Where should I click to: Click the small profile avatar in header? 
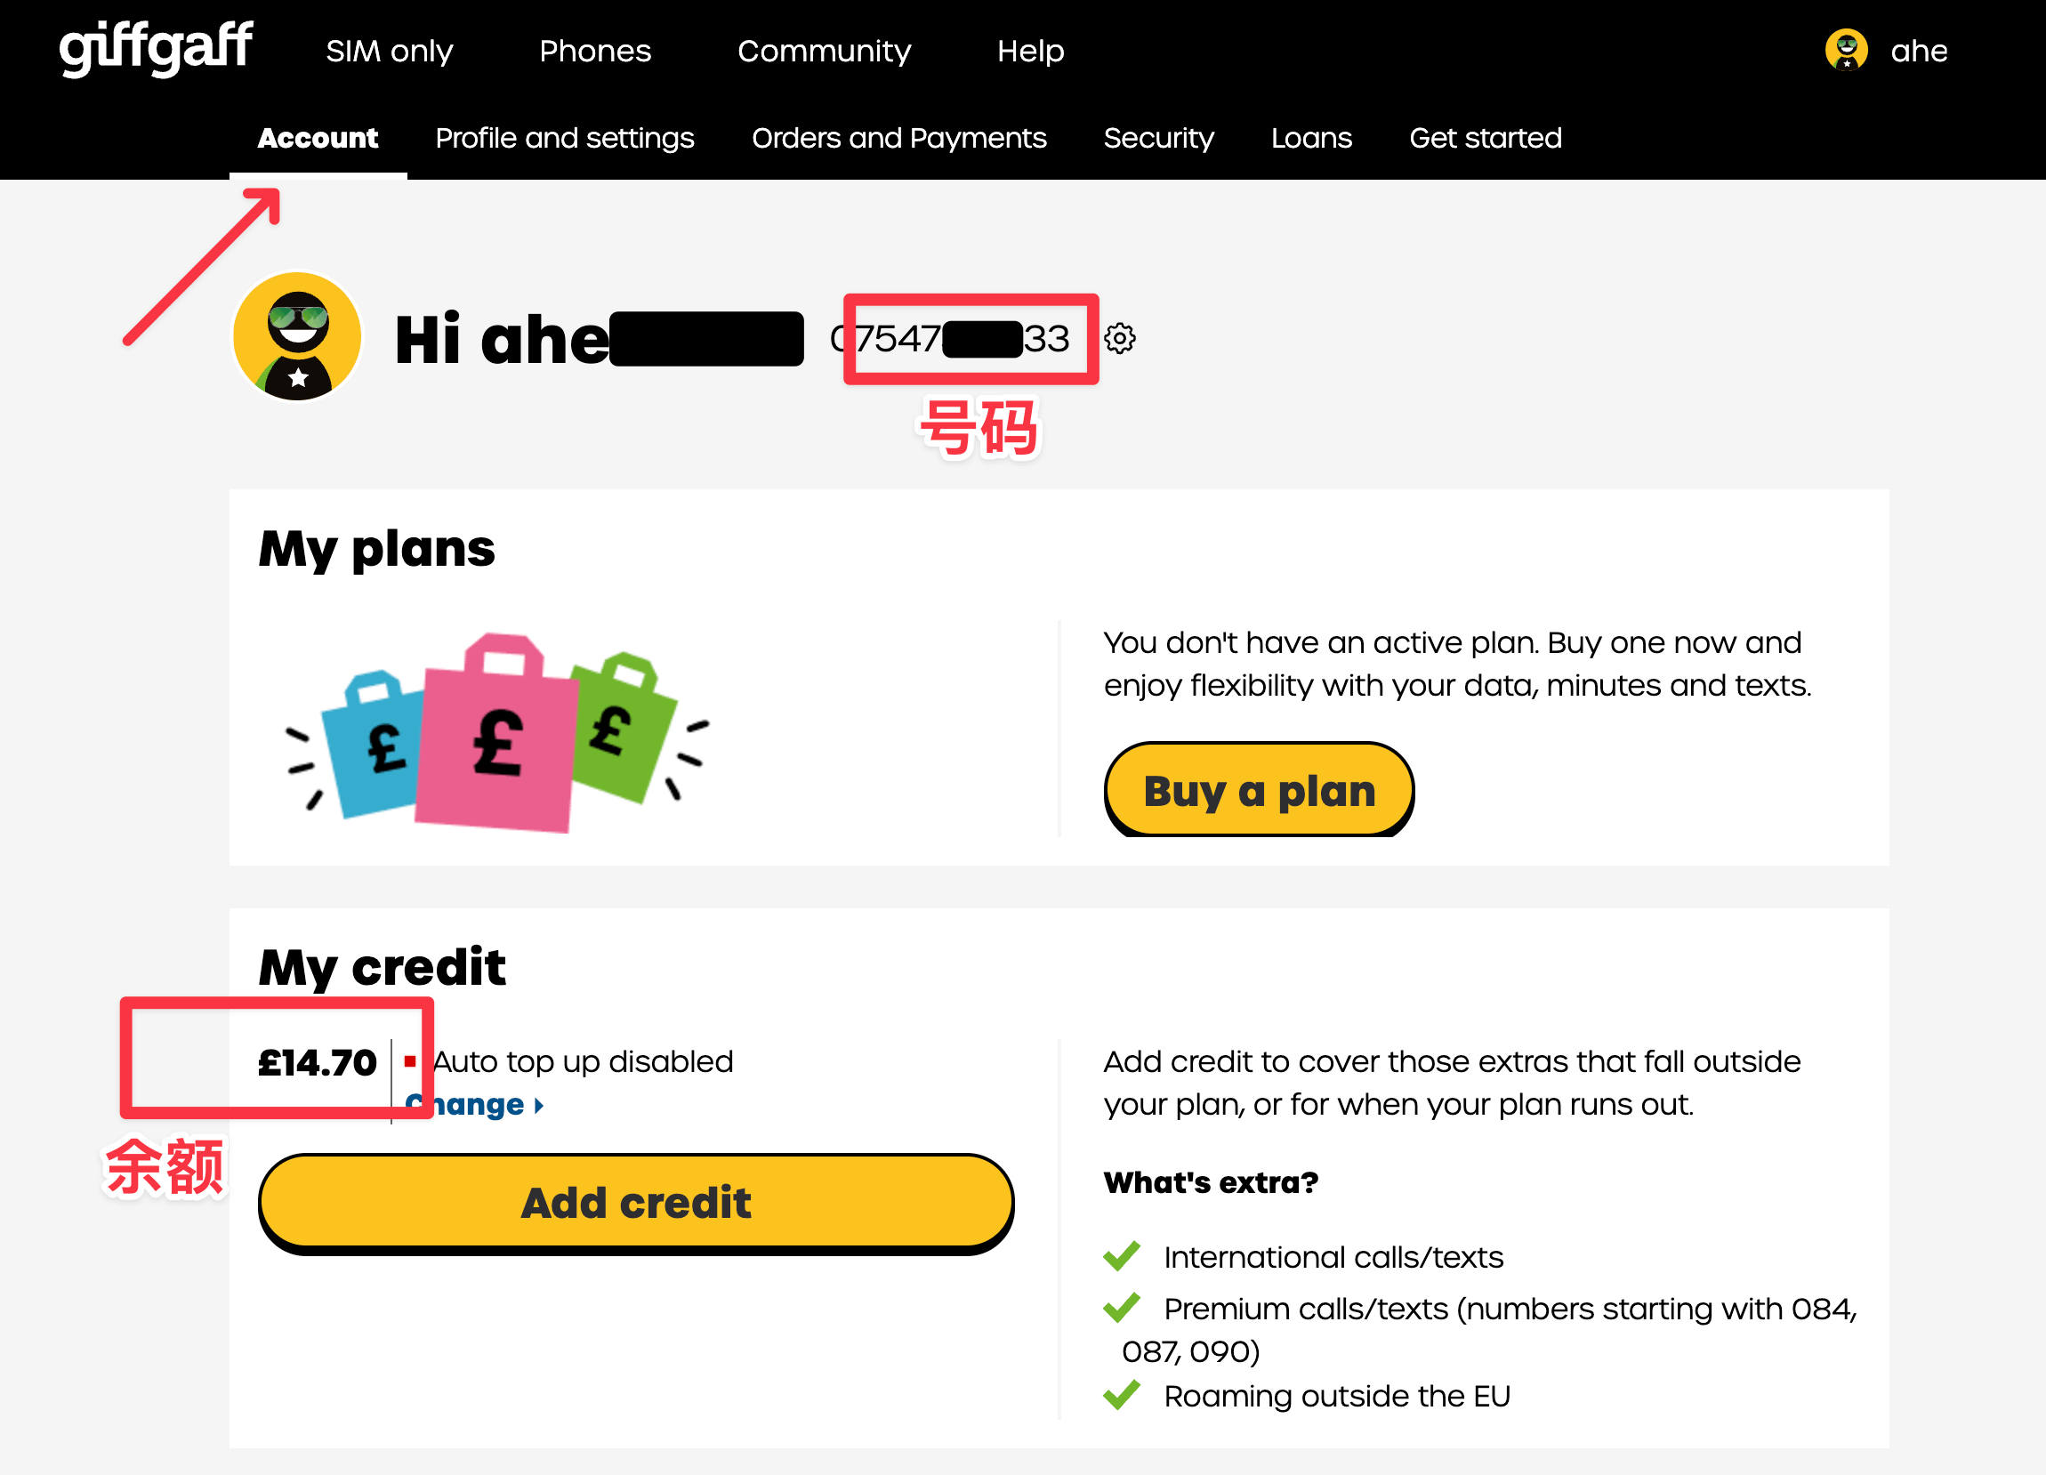1846,51
